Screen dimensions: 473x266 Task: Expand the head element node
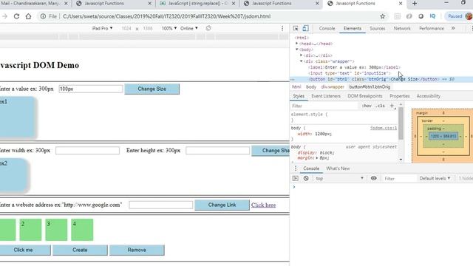(x=297, y=44)
